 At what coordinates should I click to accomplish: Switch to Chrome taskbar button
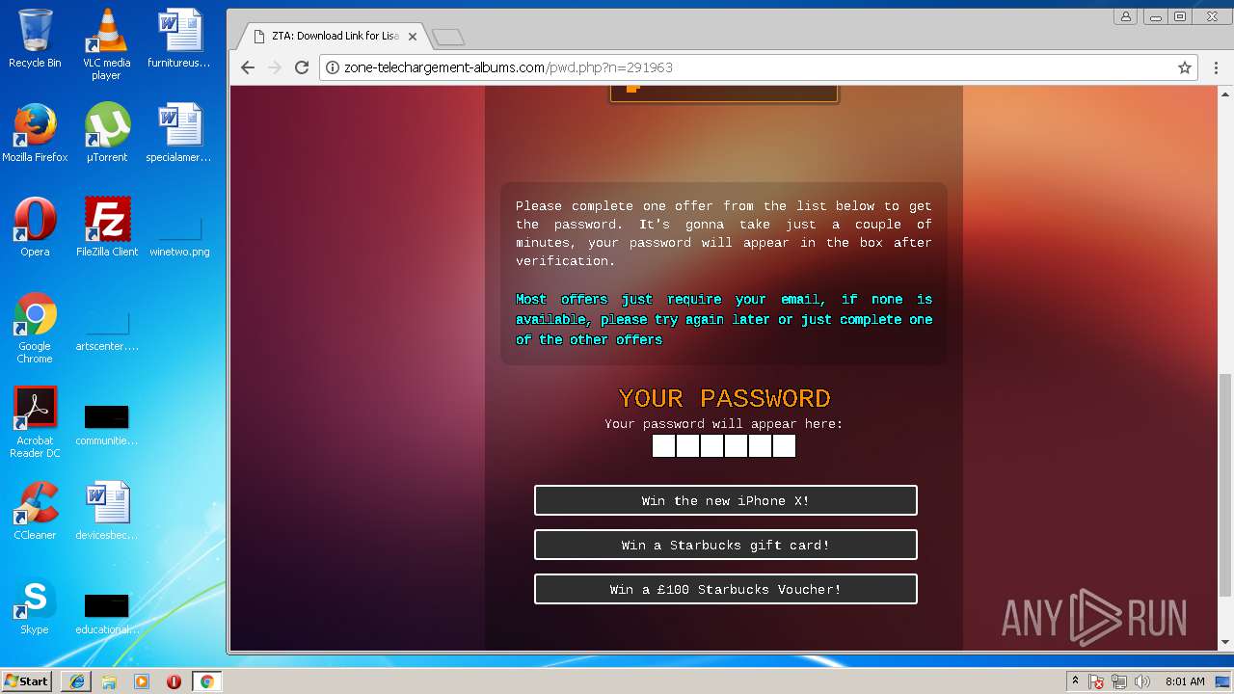[207, 681]
